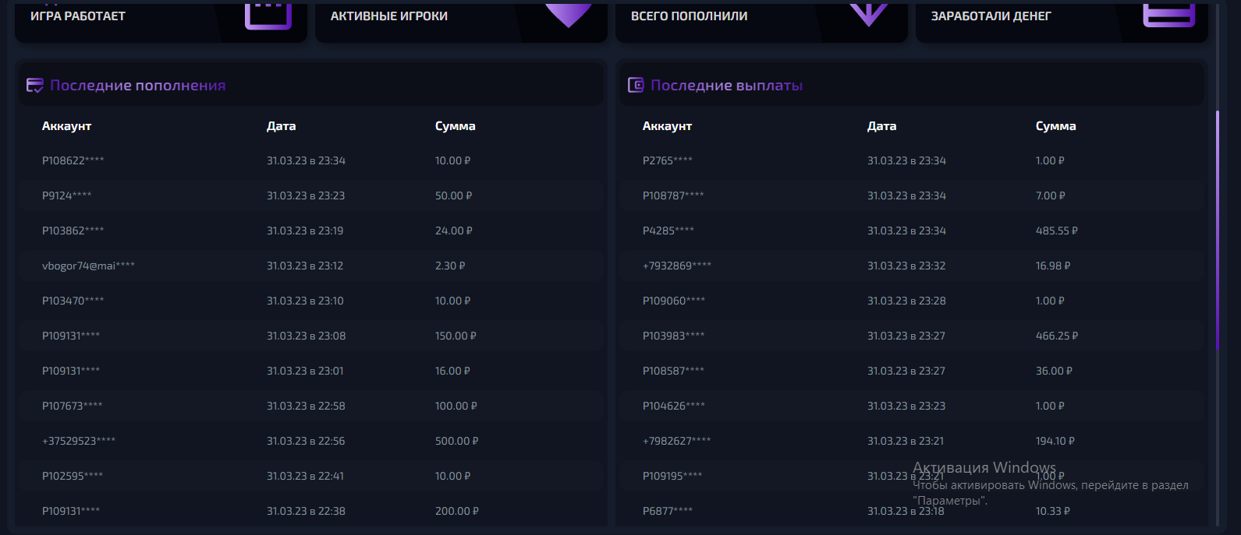
Task: Click the 485.55 ₽ payout amount
Action: pos(1056,231)
